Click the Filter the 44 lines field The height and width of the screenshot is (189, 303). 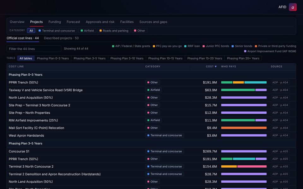point(34,49)
